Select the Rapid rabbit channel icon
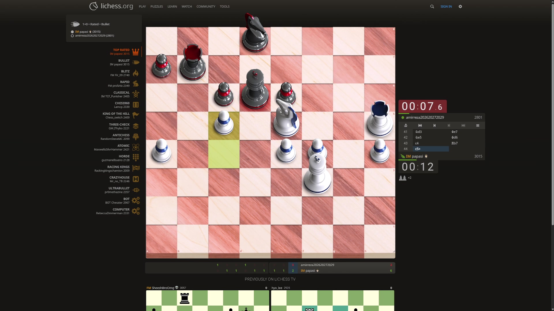 (x=136, y=84)
